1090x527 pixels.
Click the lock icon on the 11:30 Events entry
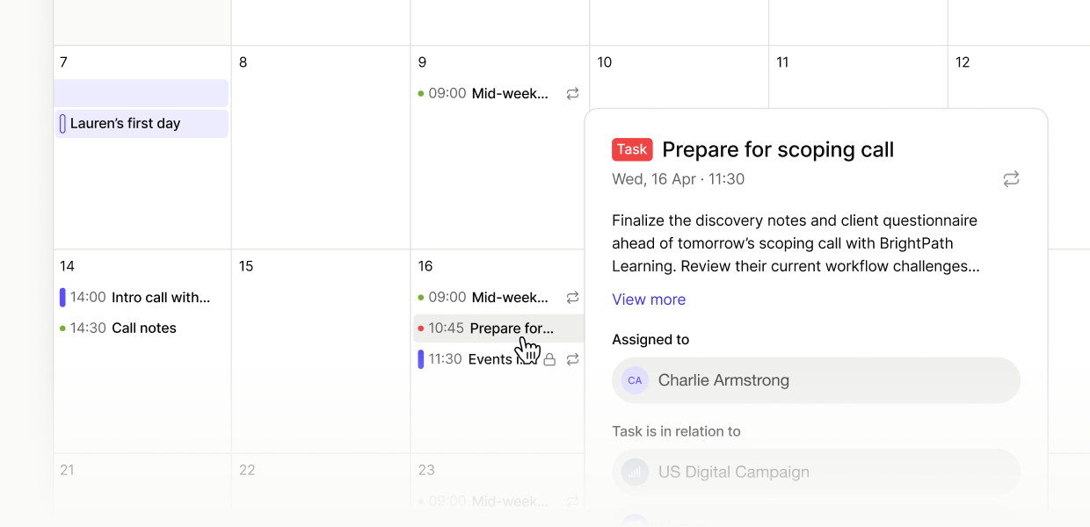pyautogui.click(x=549, y=359)
